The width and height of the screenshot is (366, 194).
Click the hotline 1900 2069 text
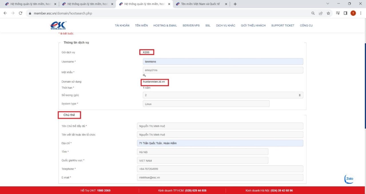[x=104, y=191]
